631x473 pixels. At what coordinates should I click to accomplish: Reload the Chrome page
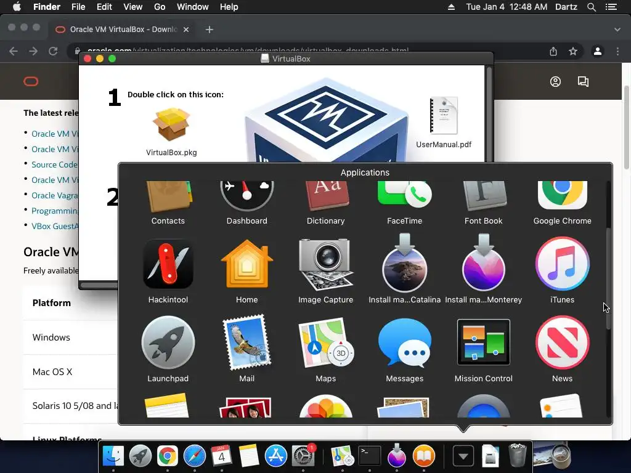coord(53,51)
